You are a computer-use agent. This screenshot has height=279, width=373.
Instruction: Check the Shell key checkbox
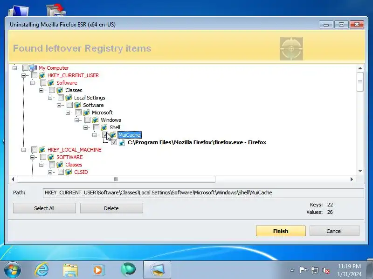96,127
